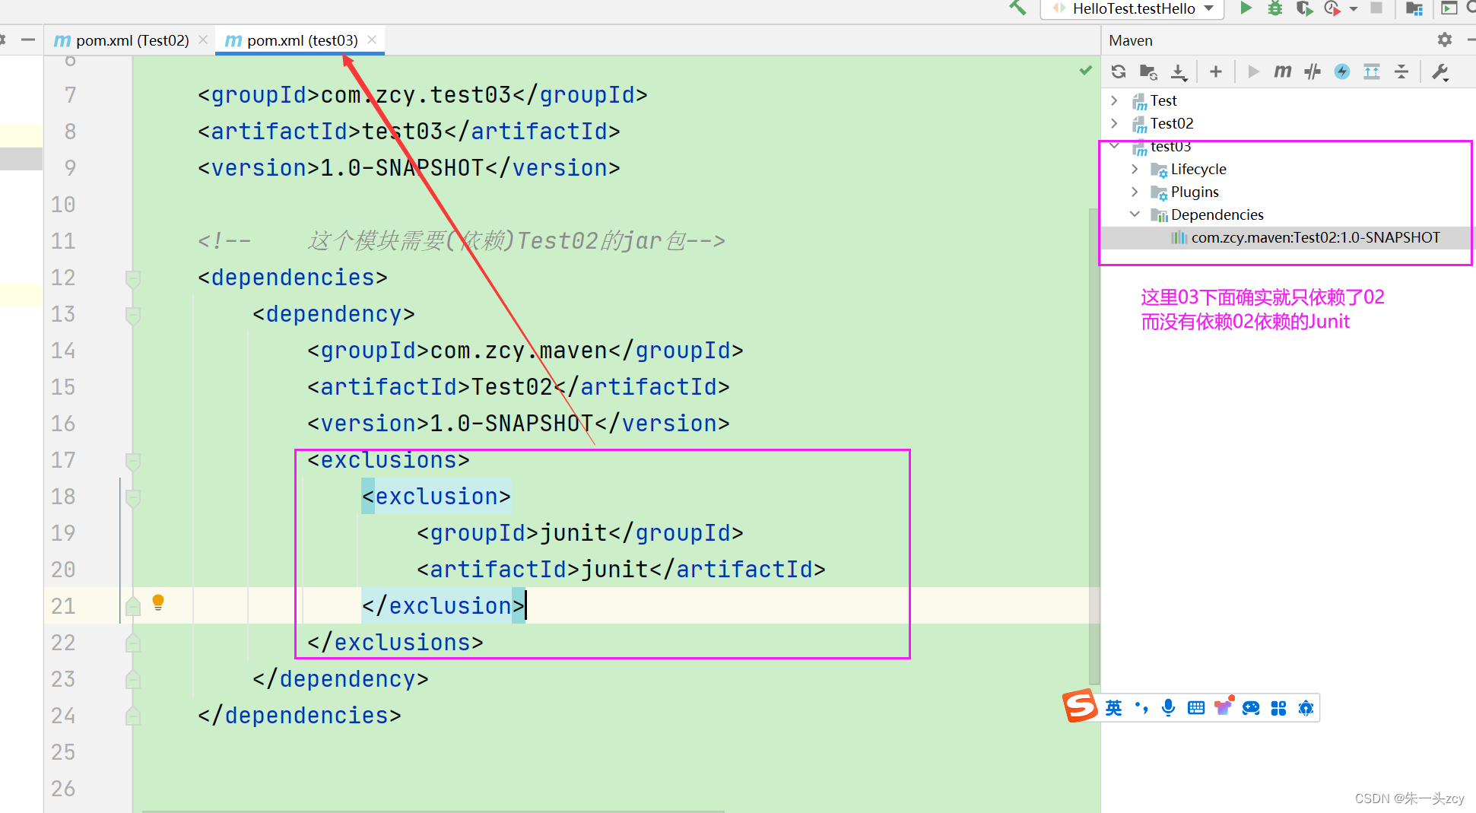This screenshot has width=1476, height=813.
Task: Click the last Sogou toolbar icon with the hexagon
Action: 1306,708
